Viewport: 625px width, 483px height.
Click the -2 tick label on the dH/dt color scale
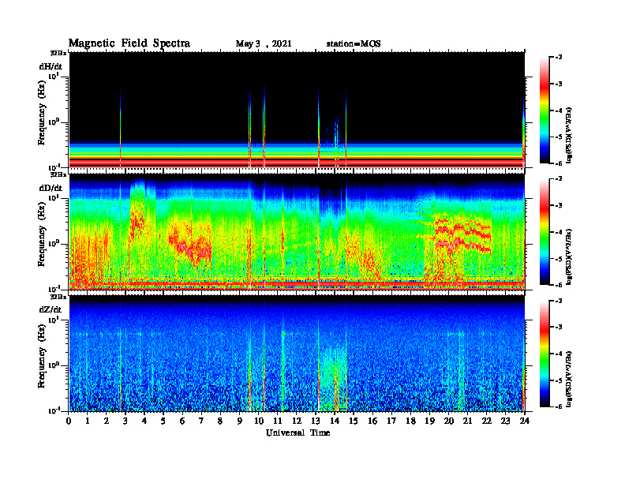559,58
